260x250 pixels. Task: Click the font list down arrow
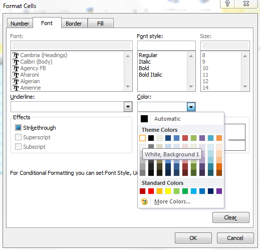128,87
